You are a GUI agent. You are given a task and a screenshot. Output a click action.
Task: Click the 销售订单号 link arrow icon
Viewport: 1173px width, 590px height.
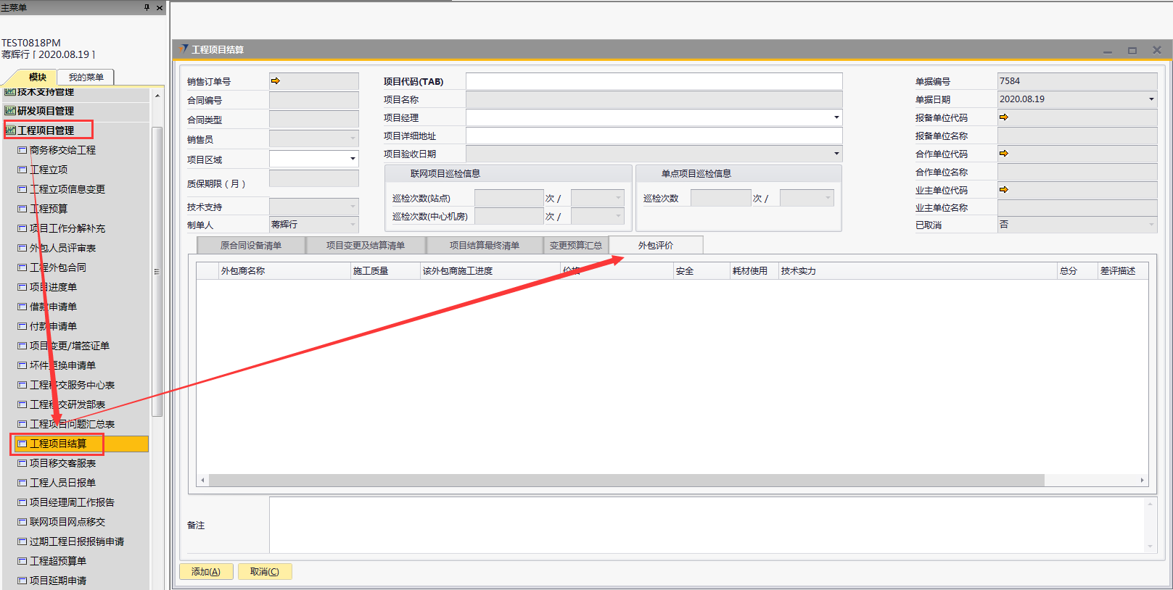coord(276,81)
